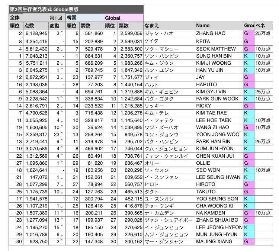
Task: Click the cell 'KIM GYU VIN'
Action: point(219,92)
